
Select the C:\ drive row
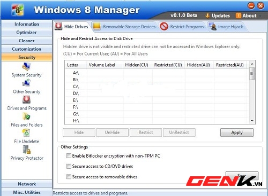157,87
